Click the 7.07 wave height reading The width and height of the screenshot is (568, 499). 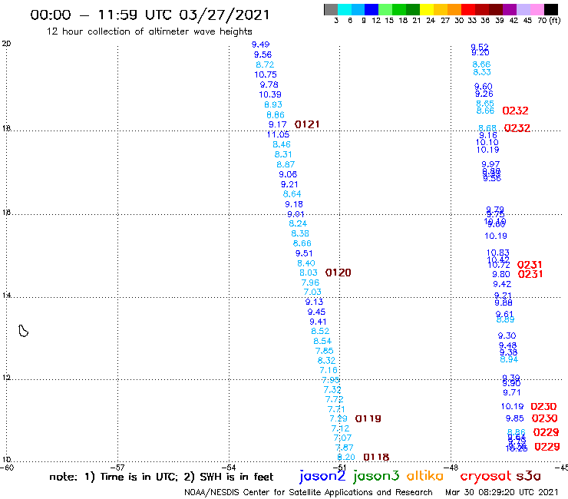(x=342, y=438)
